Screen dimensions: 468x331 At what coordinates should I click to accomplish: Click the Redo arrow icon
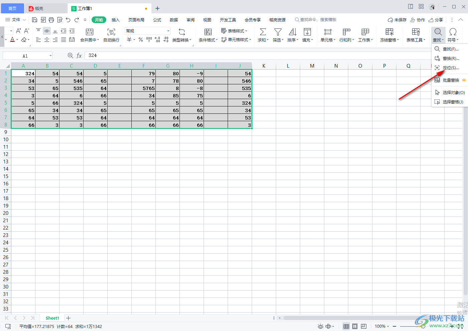77,20
